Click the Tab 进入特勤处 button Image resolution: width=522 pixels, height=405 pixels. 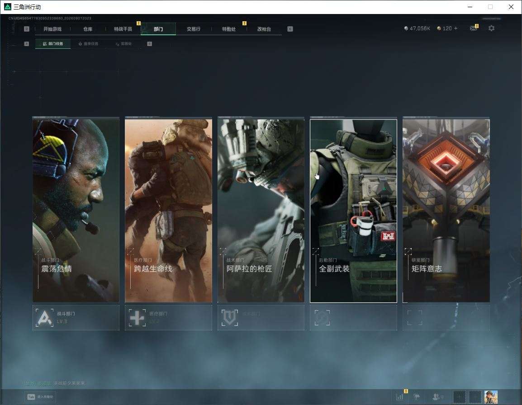[x=40, y=397]
